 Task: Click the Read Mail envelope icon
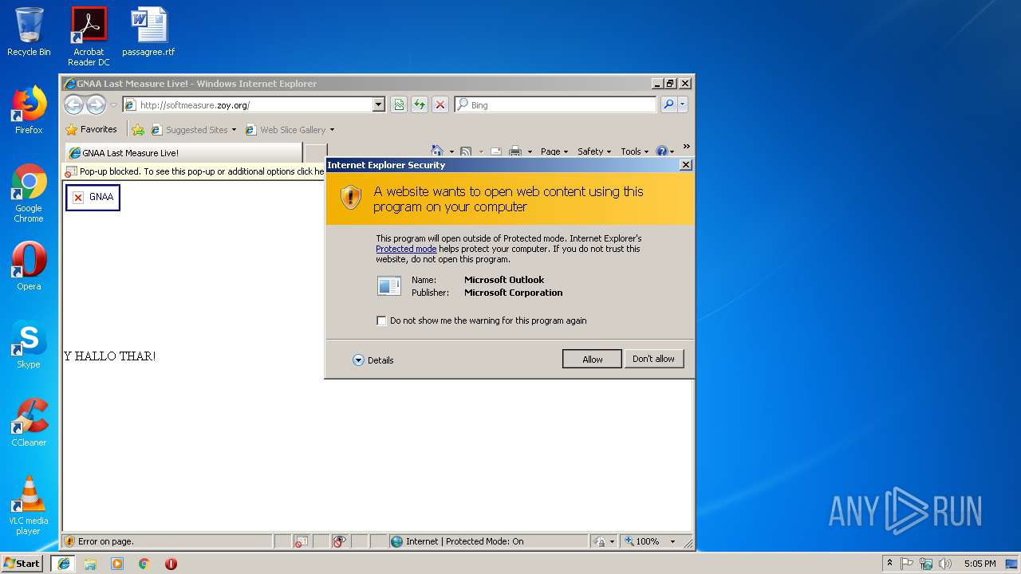495,151
